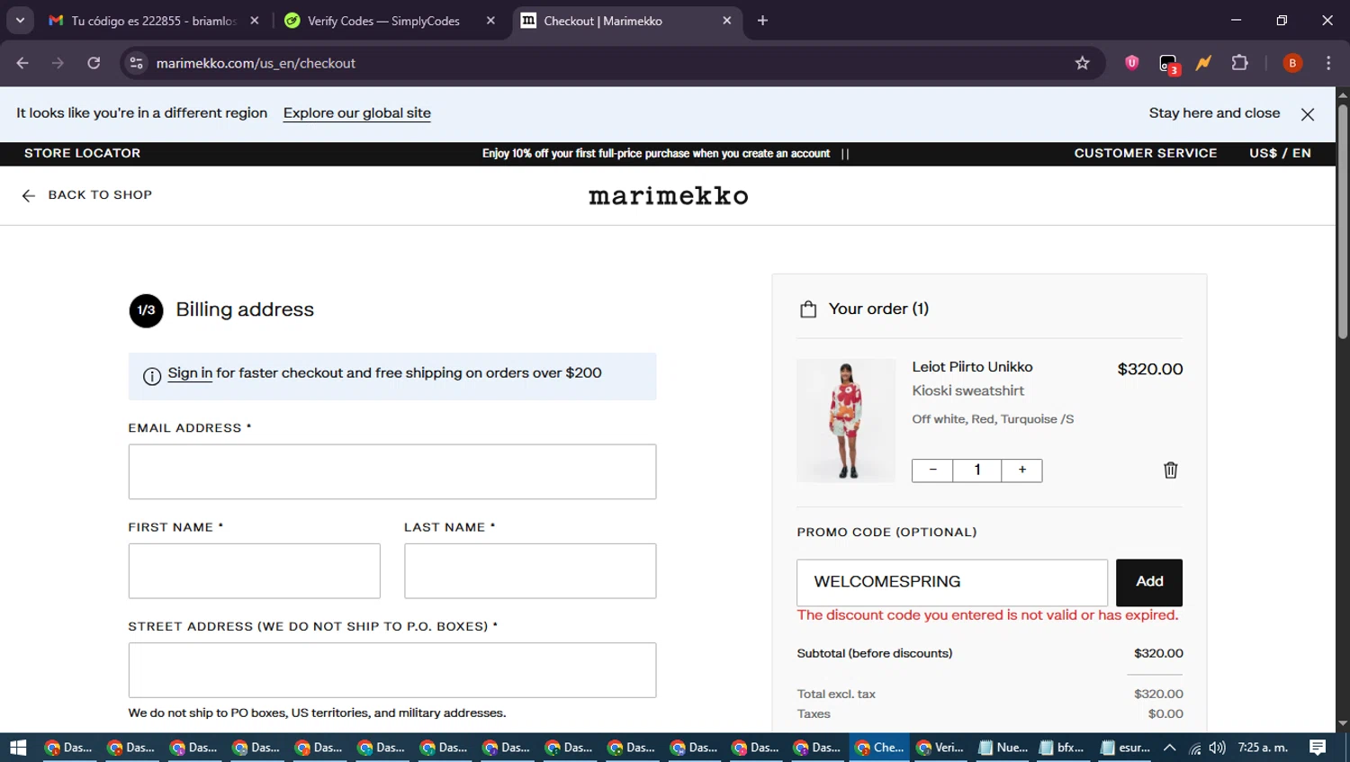Switch to the Verify Codes — SimplyCodes tab
The width and height of the screenshot is (1350, 762).
383,21
